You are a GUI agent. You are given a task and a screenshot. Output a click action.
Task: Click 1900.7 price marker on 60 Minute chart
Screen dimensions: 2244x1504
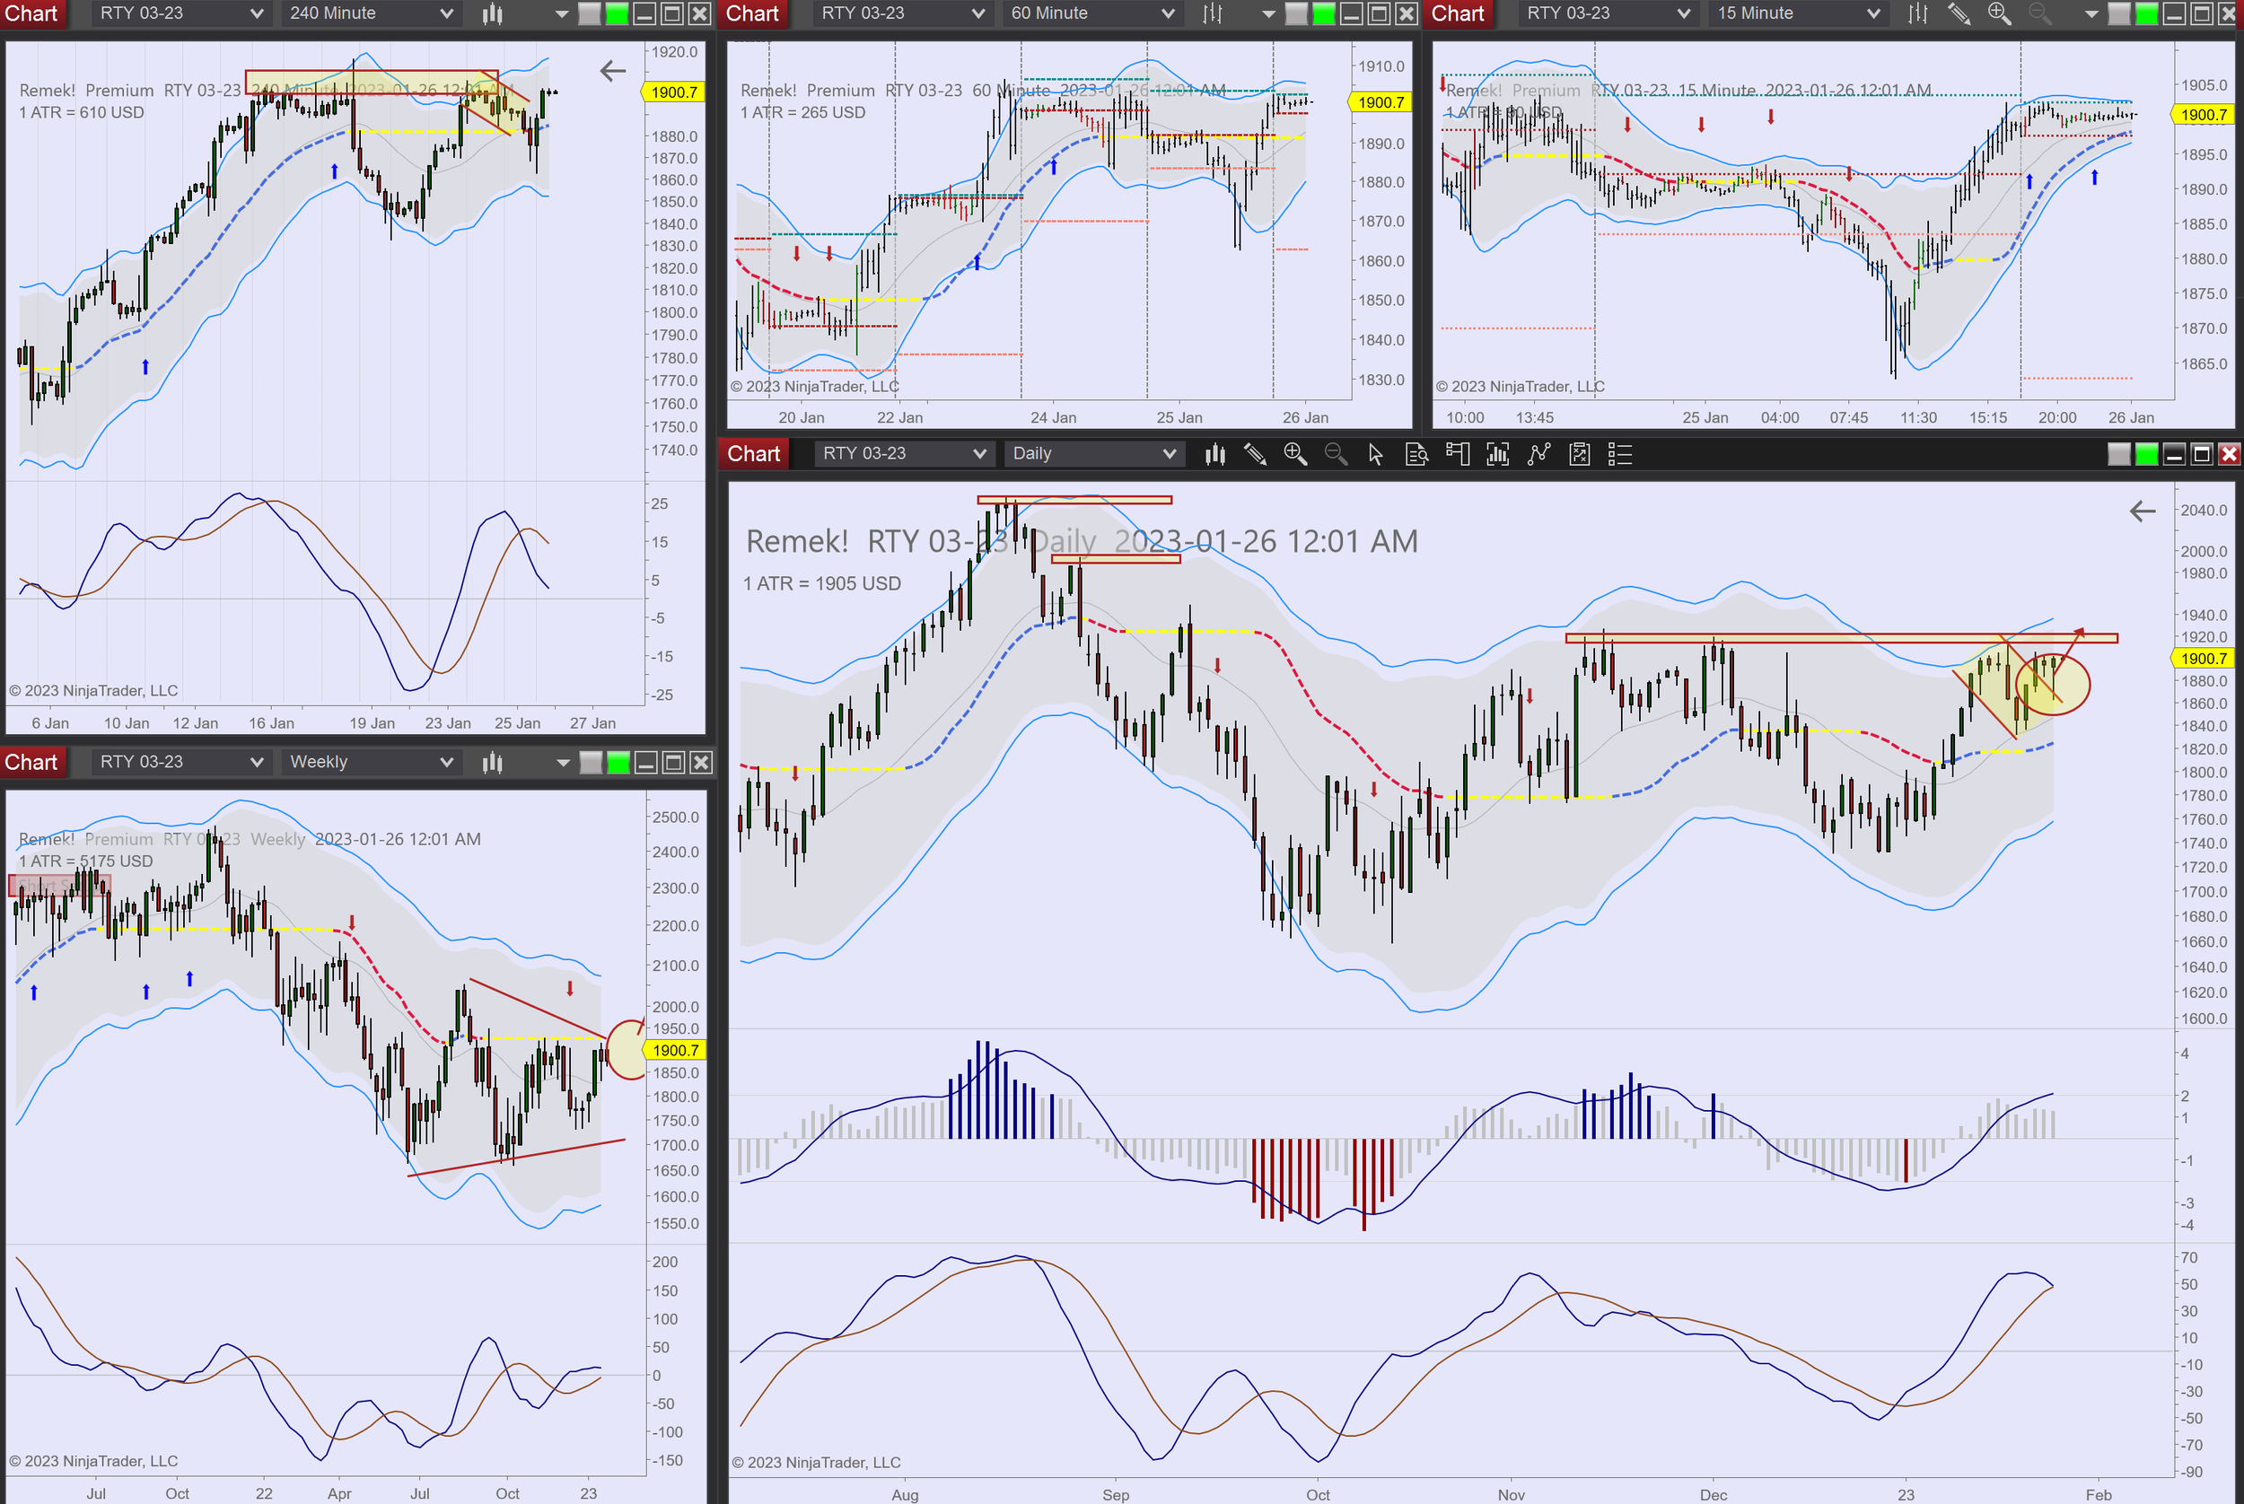click(x=1381, y=102)
